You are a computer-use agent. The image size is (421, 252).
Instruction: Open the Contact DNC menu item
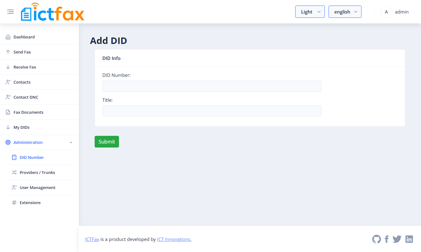click(x=39, y=97)
